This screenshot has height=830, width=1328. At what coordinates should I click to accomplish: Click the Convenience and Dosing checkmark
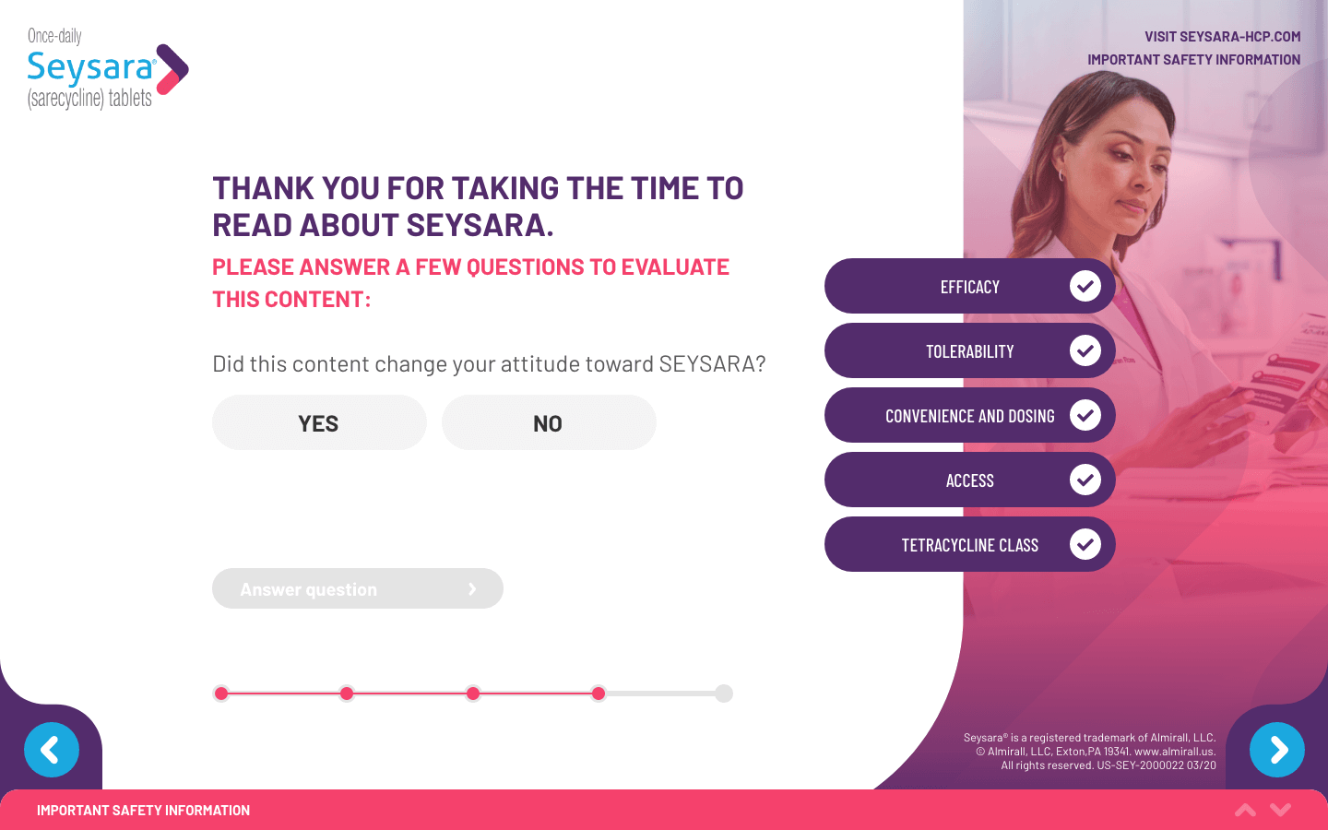[1085, 415]
